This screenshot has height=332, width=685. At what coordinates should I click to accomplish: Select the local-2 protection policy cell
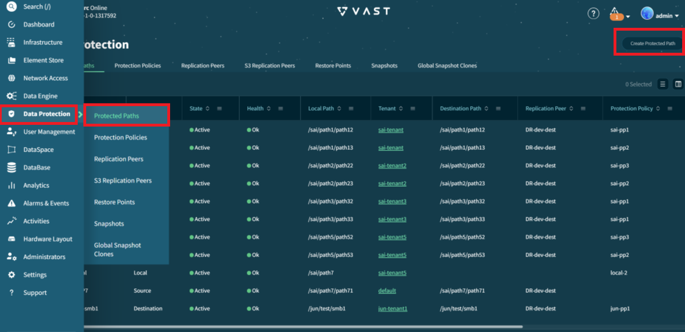619,273
